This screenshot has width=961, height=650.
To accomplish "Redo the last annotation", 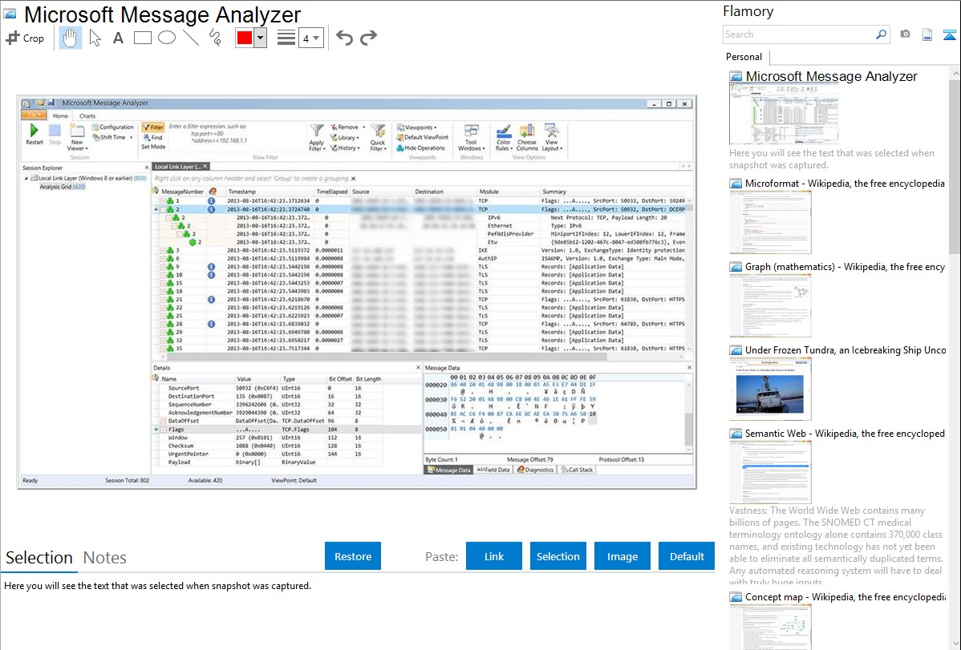I will 368,38.
